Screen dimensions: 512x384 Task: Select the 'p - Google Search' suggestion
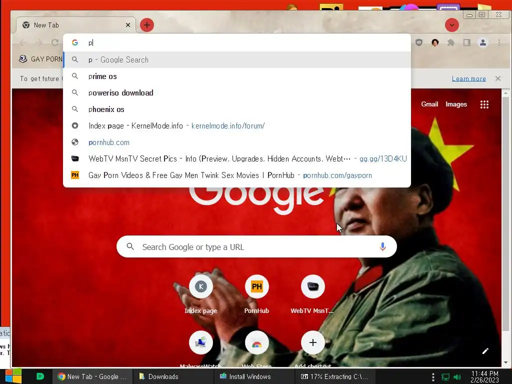coord(236,60)
